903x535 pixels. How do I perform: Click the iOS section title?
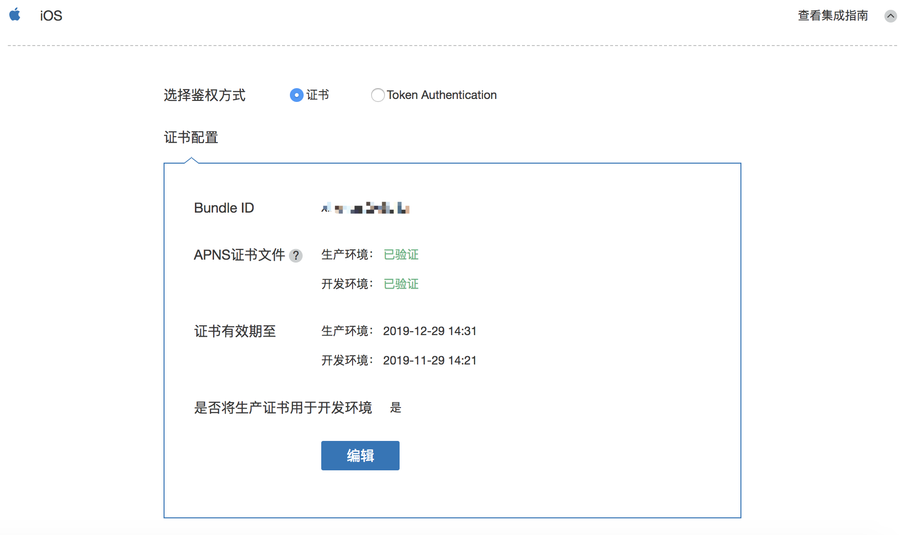[x=51, y=16]
